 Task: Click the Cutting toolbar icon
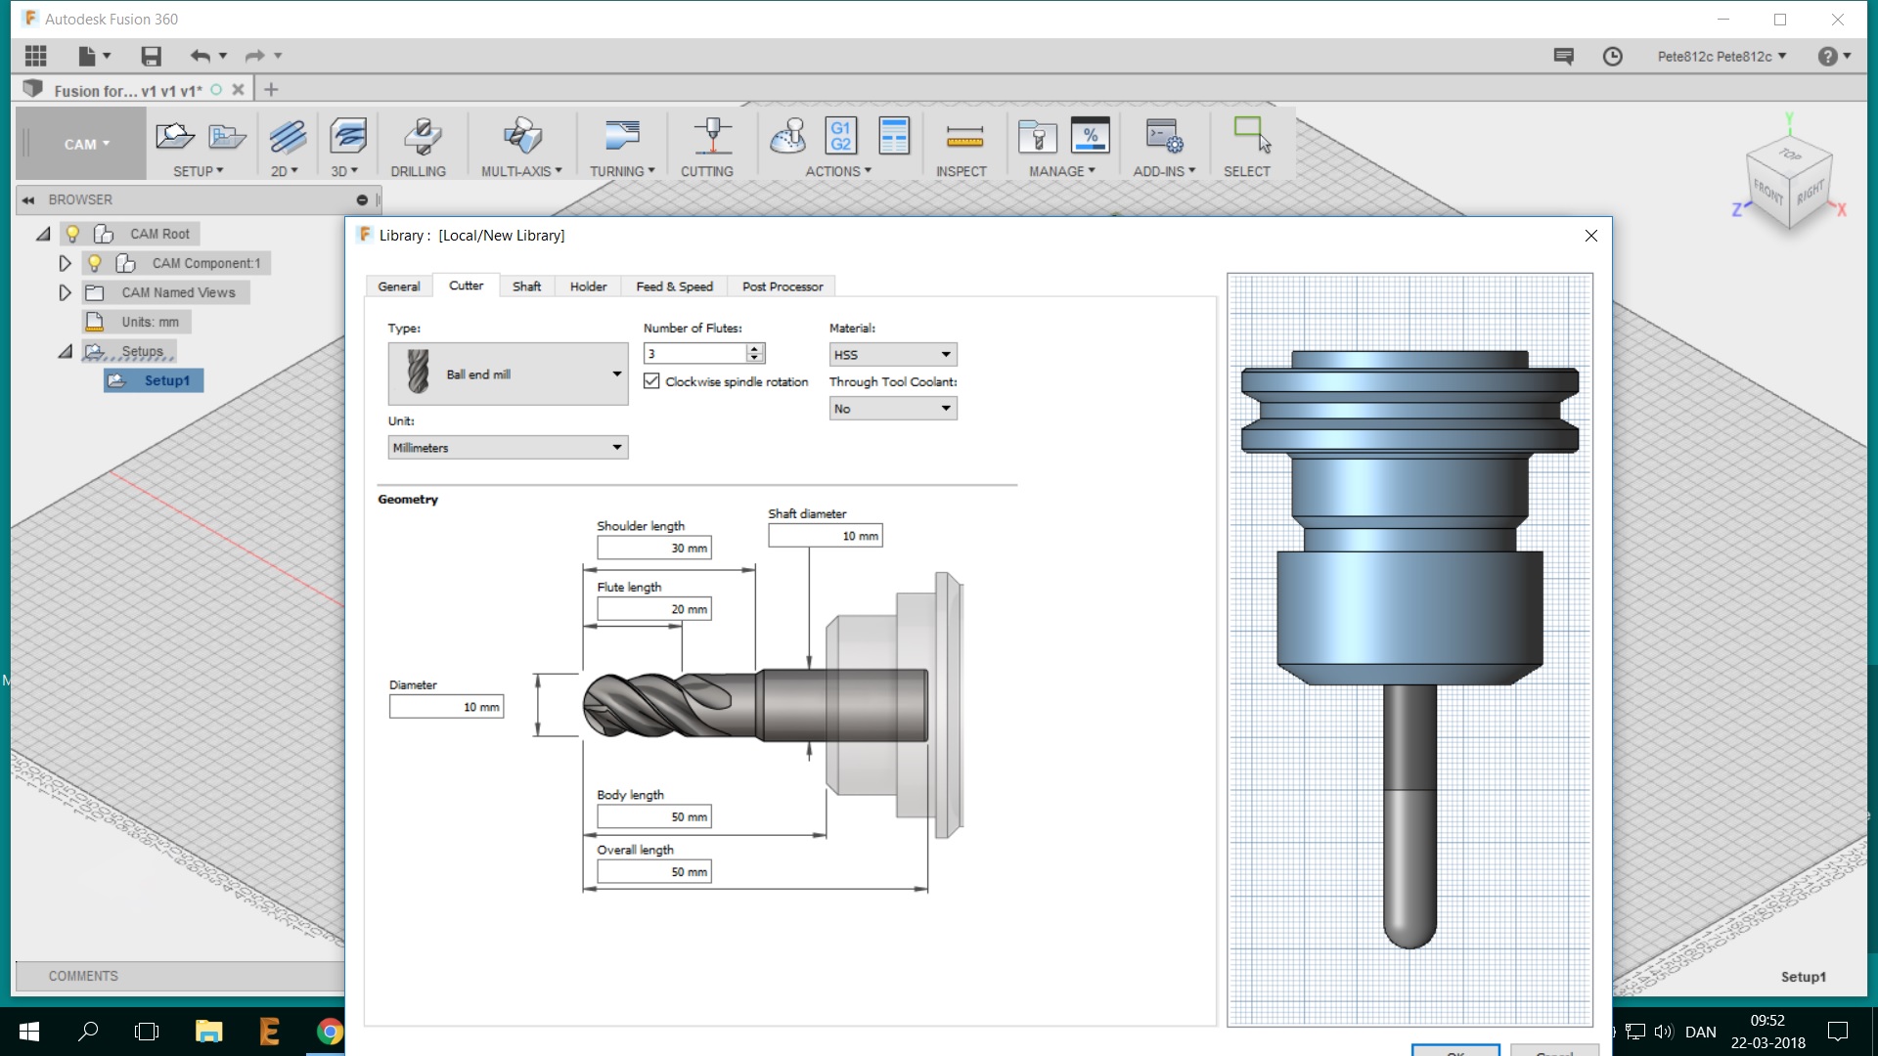point(711,137)
